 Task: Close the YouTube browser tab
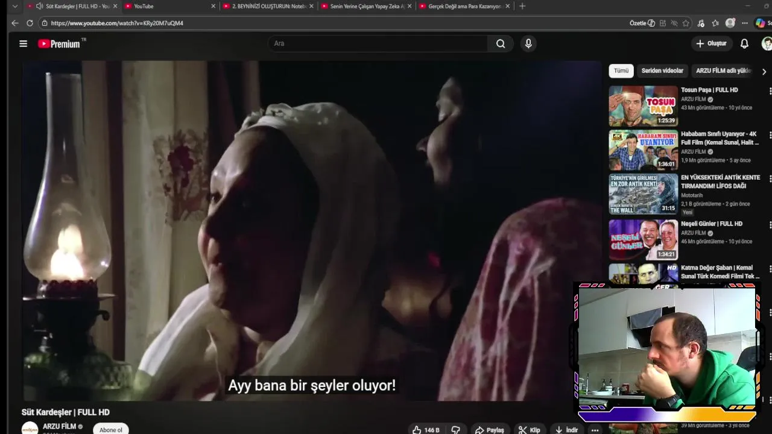[x=213, y=6]
